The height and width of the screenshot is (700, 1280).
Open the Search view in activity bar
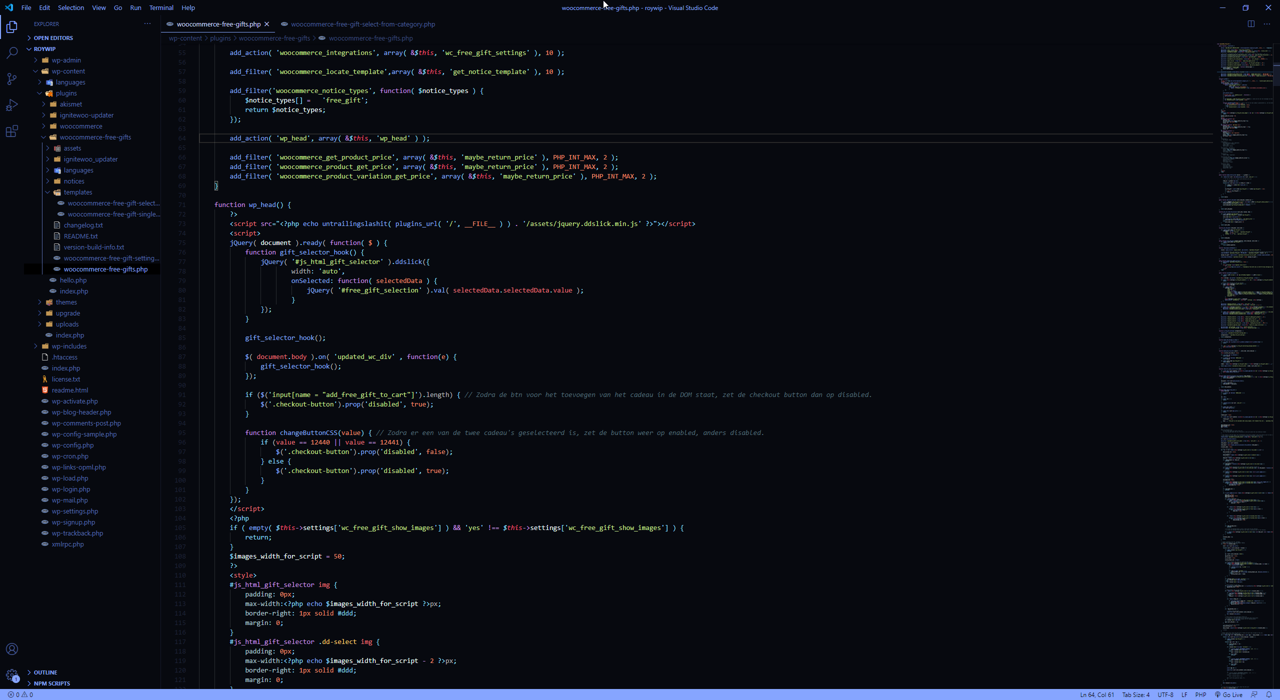(x=12, y=52)
